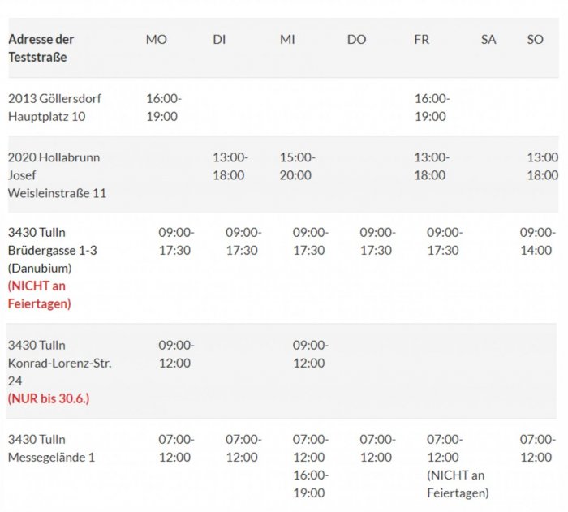
Task: Click the 2020 Hollabrunn Josef Weisleinstraße address
Action: point(58,175)
